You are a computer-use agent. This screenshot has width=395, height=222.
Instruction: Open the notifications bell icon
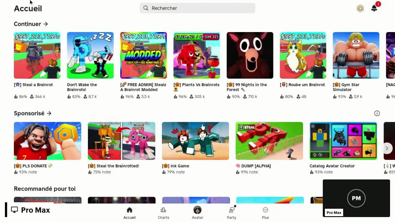pos(374,8)
